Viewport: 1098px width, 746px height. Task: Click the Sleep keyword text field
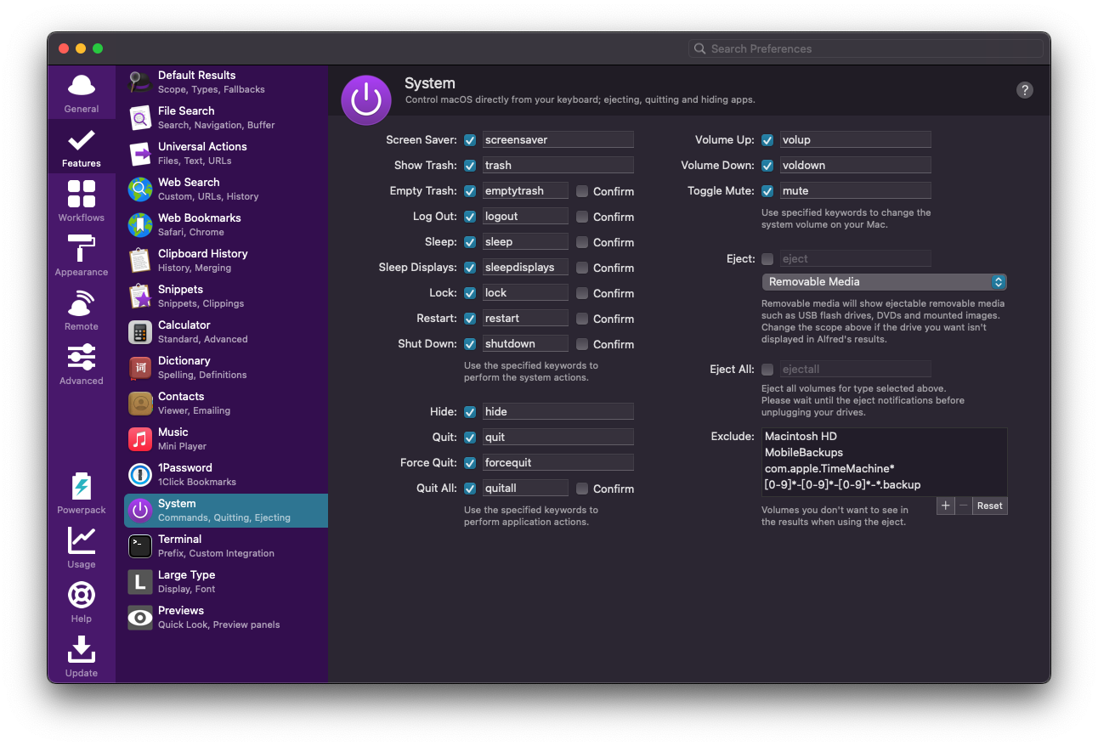(x=525, y=241)
